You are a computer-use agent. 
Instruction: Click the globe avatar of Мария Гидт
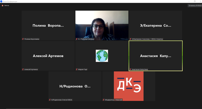[102, 56]
